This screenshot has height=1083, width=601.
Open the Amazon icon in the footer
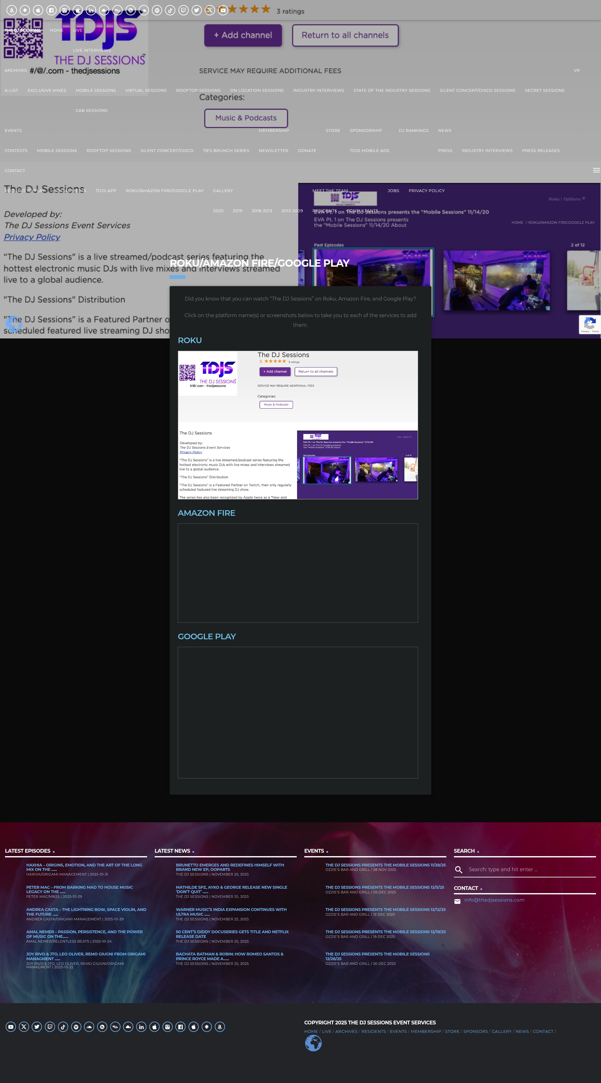[220, 1027]
